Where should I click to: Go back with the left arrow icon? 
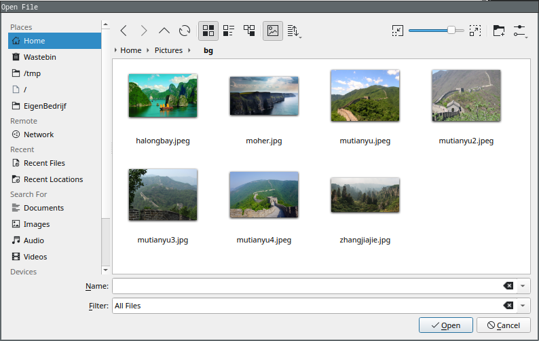pyautogui.click(x=124, y=31)
